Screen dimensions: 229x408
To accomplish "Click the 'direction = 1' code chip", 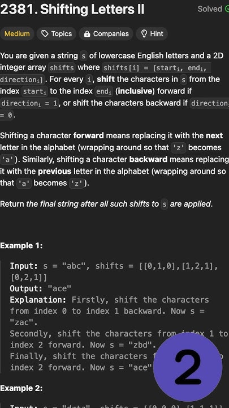I will pyautogui.click(x=29, y=103).
